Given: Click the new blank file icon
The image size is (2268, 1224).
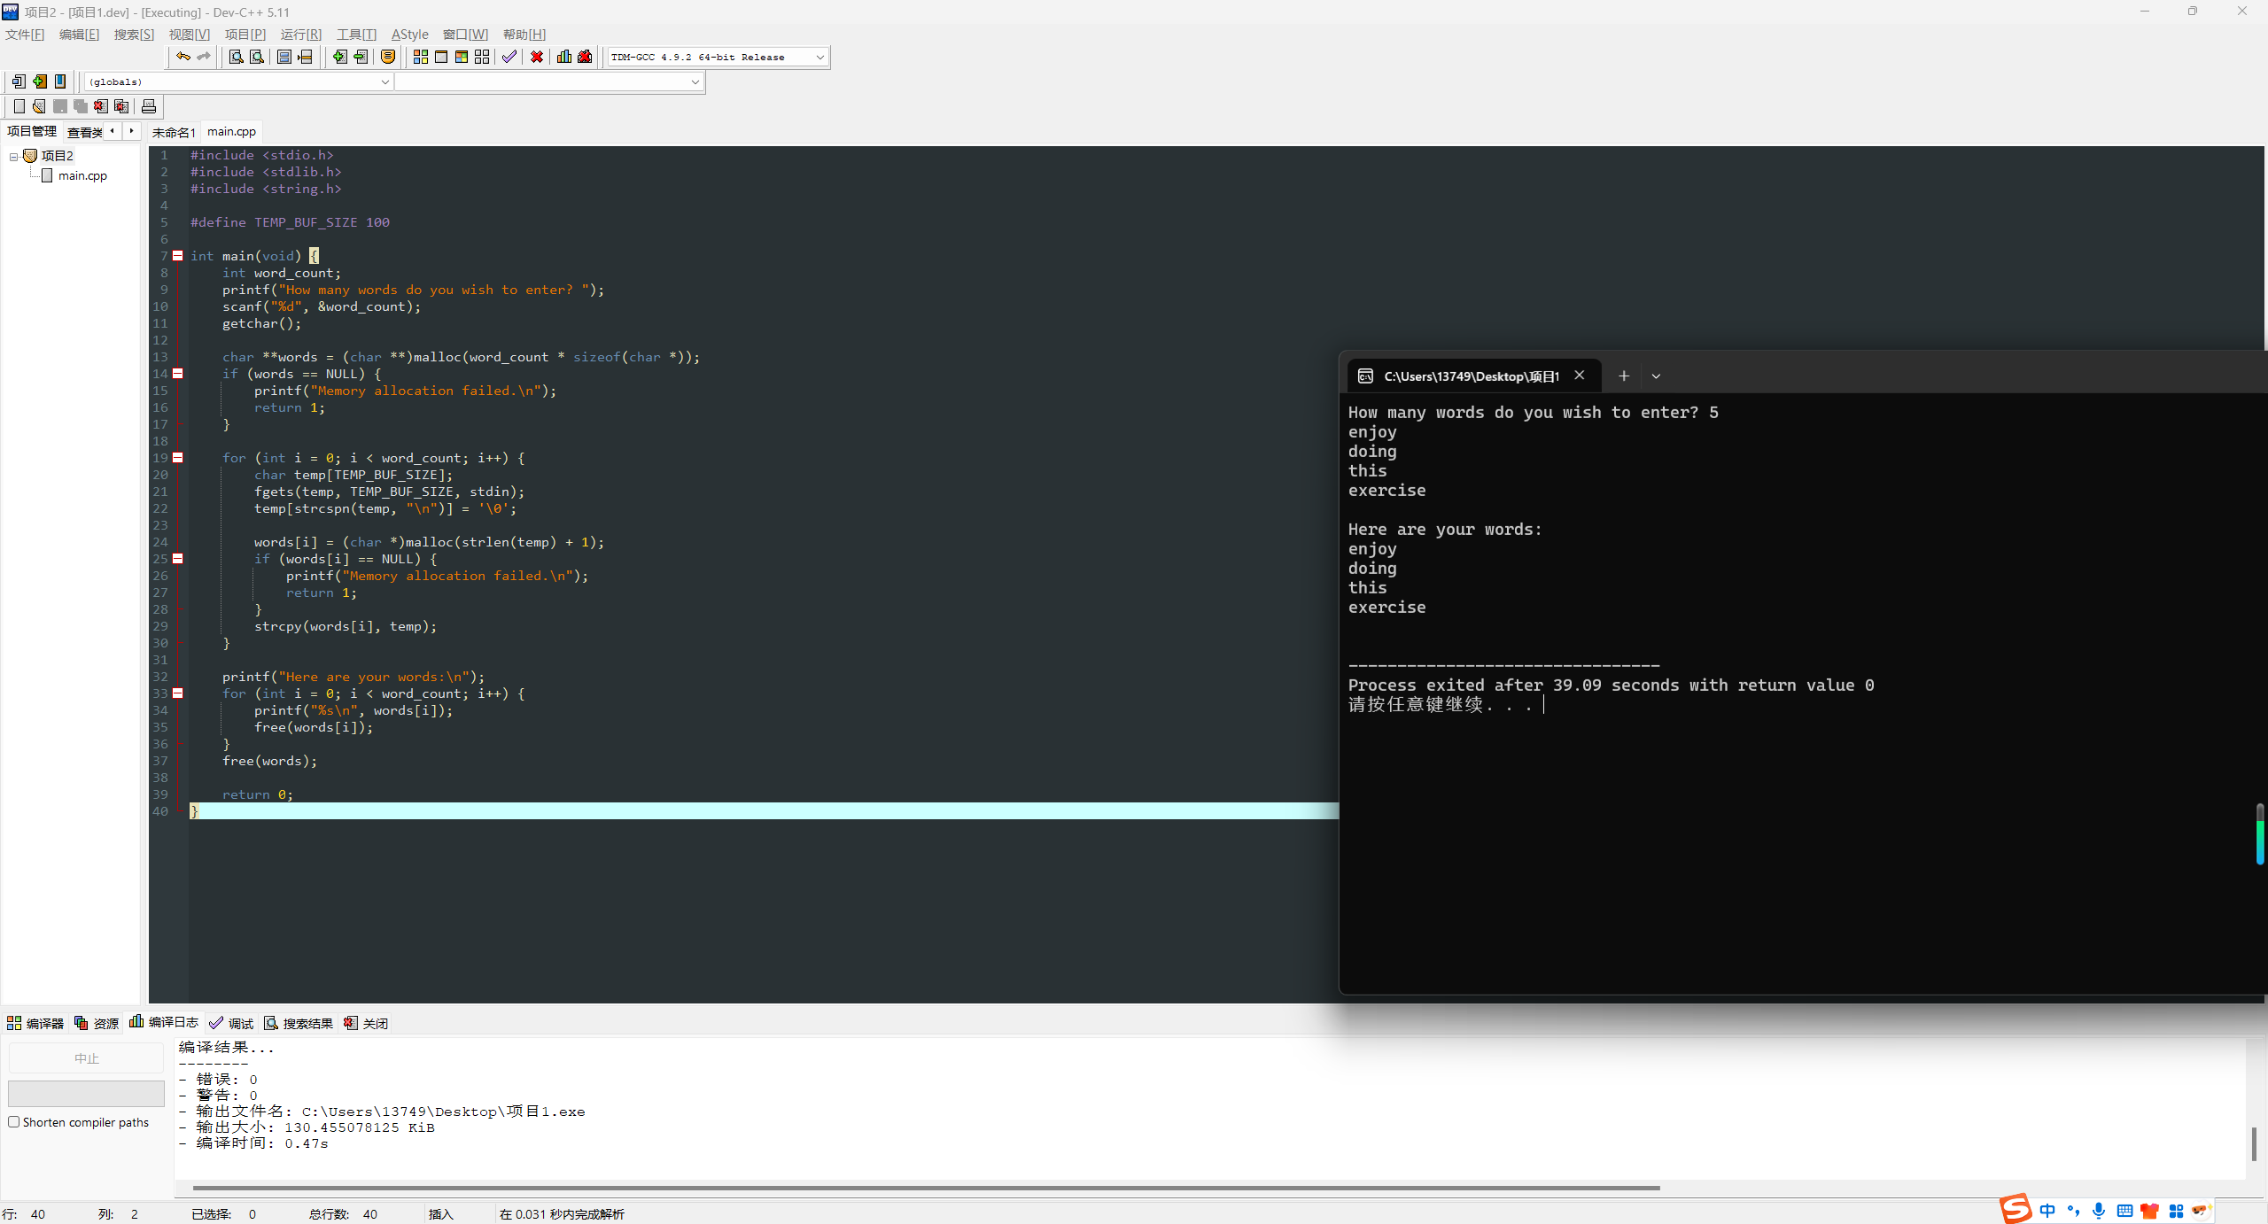Looking at the screenshot, I should tap(19, 106).
